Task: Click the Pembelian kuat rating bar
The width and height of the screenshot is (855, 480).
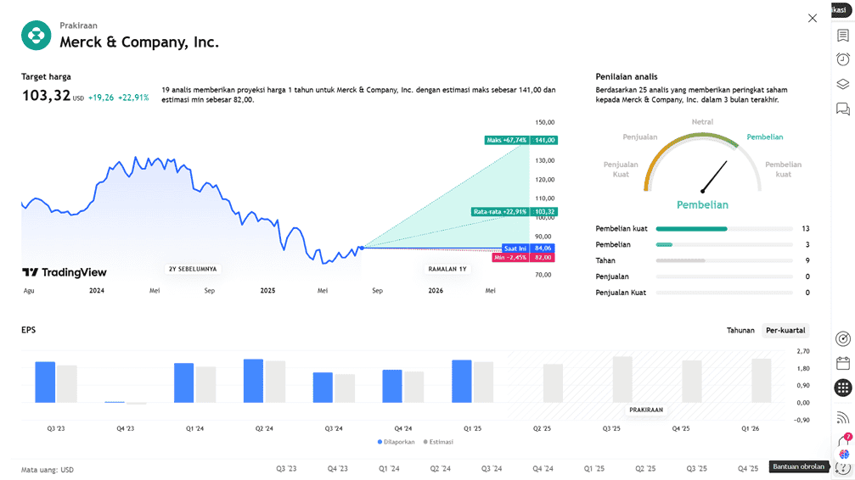Action: point(724,229)
